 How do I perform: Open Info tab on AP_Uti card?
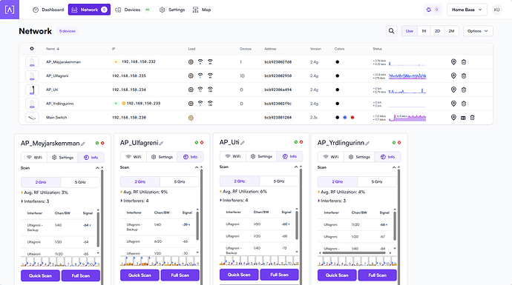click(x=289, y=156)
